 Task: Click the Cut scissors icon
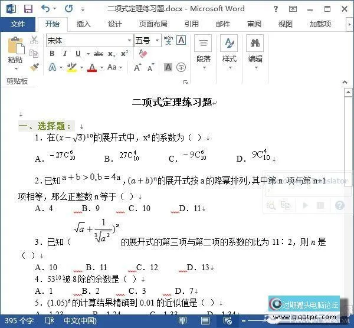[x=34, y=40]
